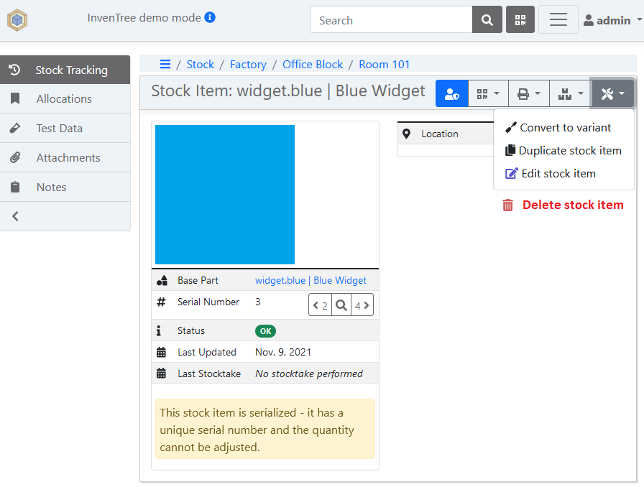The image size is (644, 487).
Task: Click the Test Data vial icon
Action: pyautogui.click(x=15, y=128)
